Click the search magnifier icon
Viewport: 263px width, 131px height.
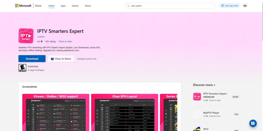coord(128,6)
